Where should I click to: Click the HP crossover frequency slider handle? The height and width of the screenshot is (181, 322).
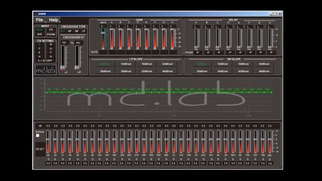[77, 67]
